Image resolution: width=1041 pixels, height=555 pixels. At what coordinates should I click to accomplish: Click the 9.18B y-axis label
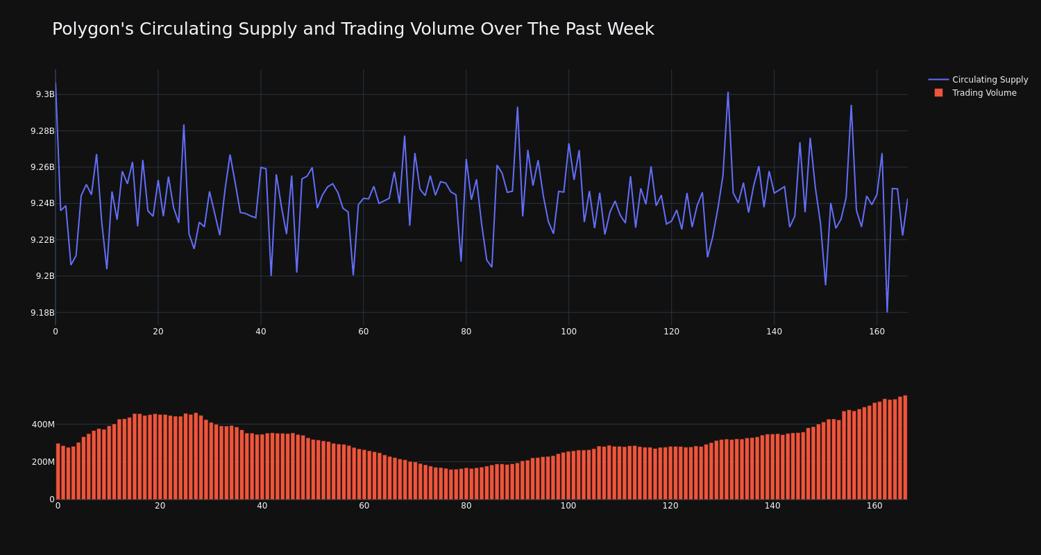pos(42,313)
